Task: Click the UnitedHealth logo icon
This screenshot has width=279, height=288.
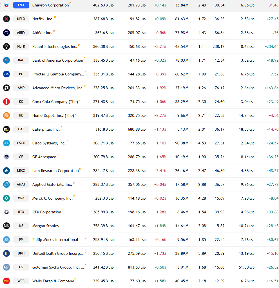Action: click(6, 253)
